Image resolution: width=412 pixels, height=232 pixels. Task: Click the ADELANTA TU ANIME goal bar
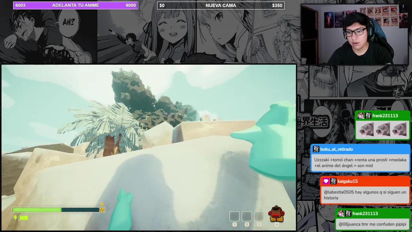[75, 5]
